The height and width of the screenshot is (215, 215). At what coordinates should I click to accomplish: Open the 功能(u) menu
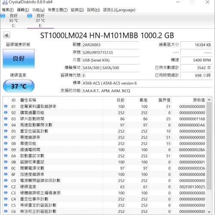point(38,10)
